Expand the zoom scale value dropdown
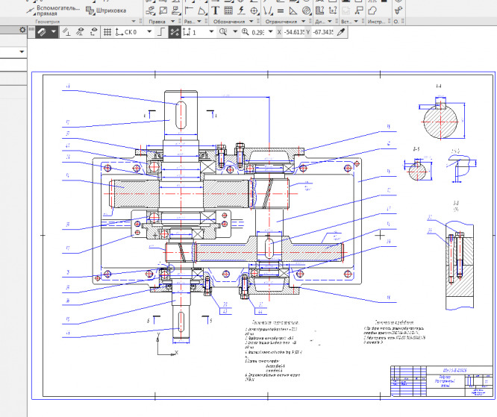The height and width of the screenshot is (417, 497). point(269,33)
